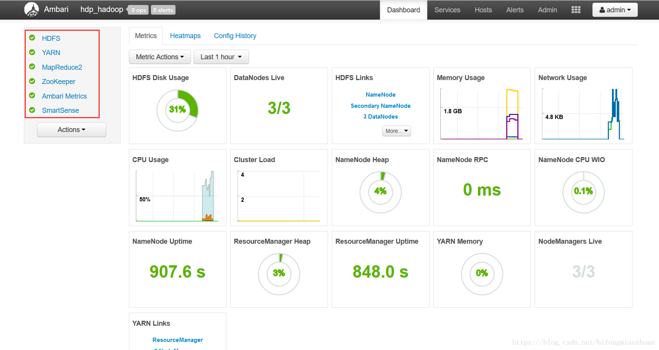
Task: Open the Cluster Load graph
Action: [x=279, y=196]
